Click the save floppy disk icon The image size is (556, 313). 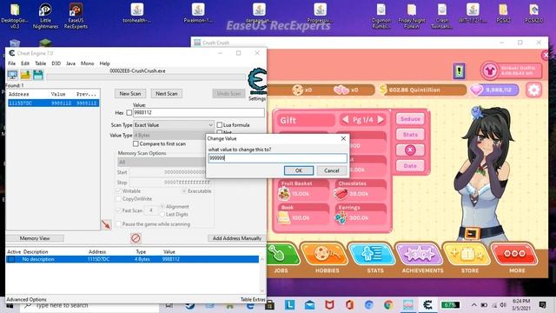38,75
